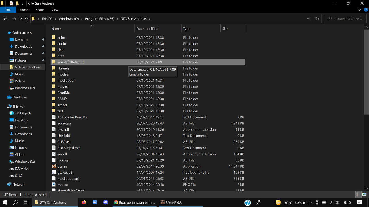Open pinned Downloads under Quick access
The height and width of the screenshot is (207, 369).
tap(23, 47)
